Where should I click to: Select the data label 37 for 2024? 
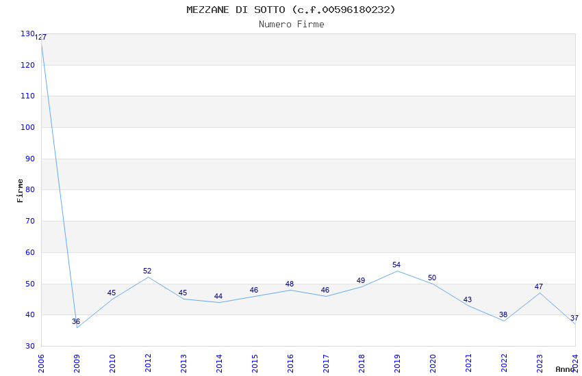pos(574,318)
